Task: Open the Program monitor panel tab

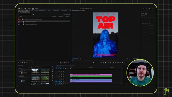Action: click(78, 11)
